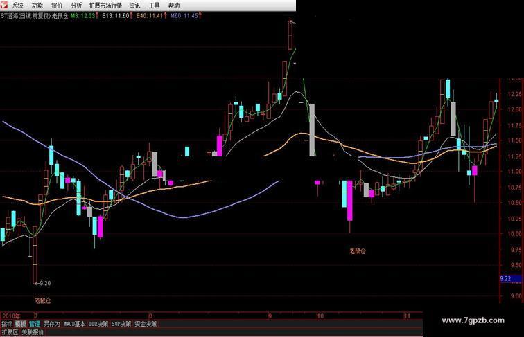Click the 11.50 price axis label
This screenshot has height=337, width=524.
pos(514,140)
